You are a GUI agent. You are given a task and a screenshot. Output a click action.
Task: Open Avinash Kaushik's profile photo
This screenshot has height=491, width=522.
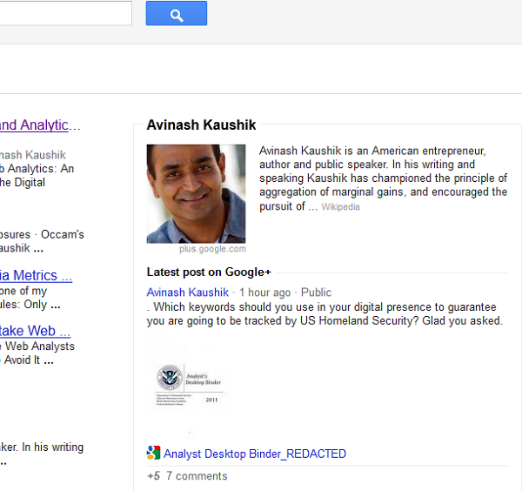point(196,193)
